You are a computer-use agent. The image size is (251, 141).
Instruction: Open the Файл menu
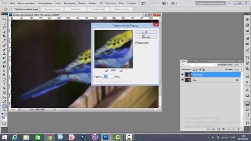(x=12, y=3)
